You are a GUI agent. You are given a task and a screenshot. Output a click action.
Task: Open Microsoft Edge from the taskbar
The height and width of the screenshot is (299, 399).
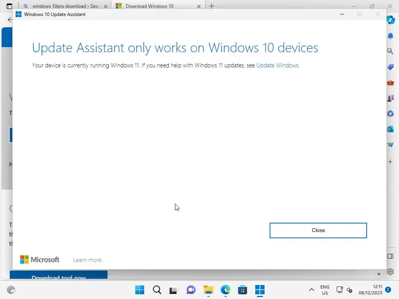226,290
